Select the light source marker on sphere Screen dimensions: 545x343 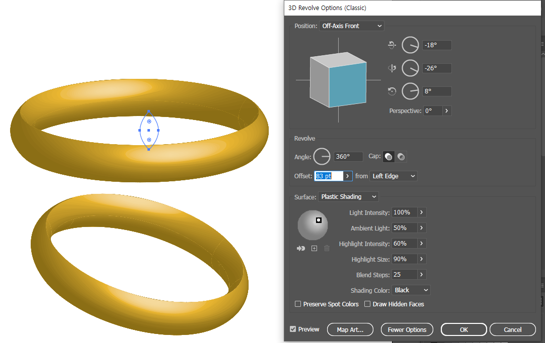tap(319, 220)
